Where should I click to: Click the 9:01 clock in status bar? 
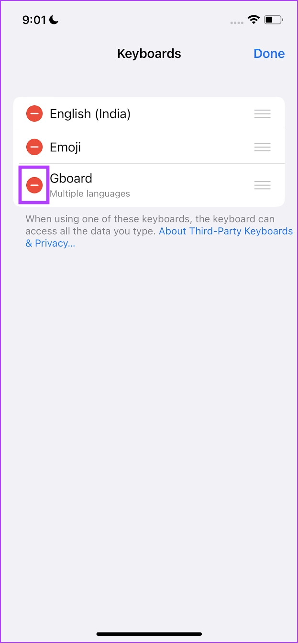(x=34, y=20)
